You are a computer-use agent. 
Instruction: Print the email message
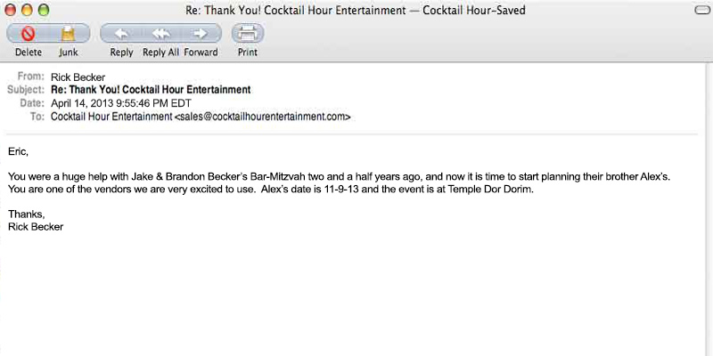[248, 34]
